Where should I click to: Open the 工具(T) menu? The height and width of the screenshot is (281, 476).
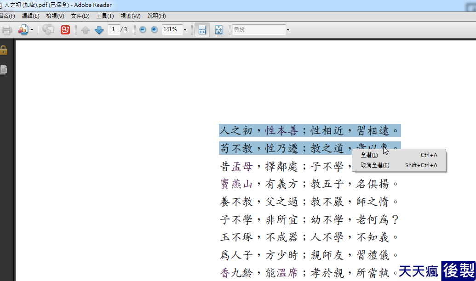click(x=105, y=16)
